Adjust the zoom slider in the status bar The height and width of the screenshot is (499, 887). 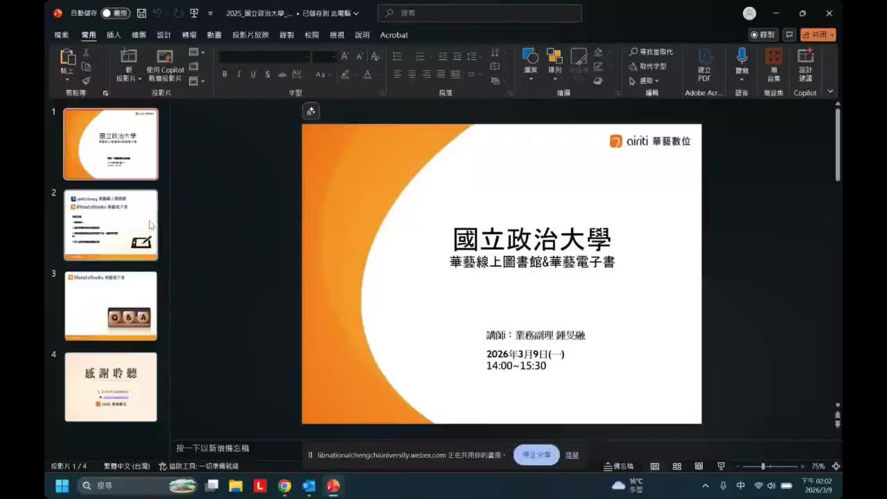pos(762,466)
